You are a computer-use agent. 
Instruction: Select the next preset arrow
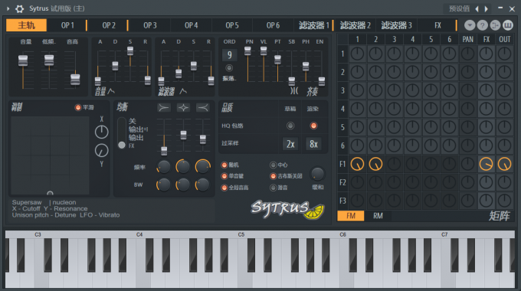[486, 9]
